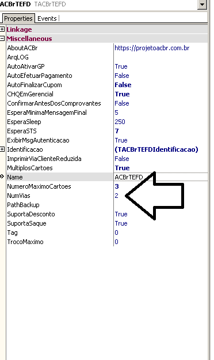Select the AboutACBr property
Screen dimensions: 214x360
pos(22,48)
